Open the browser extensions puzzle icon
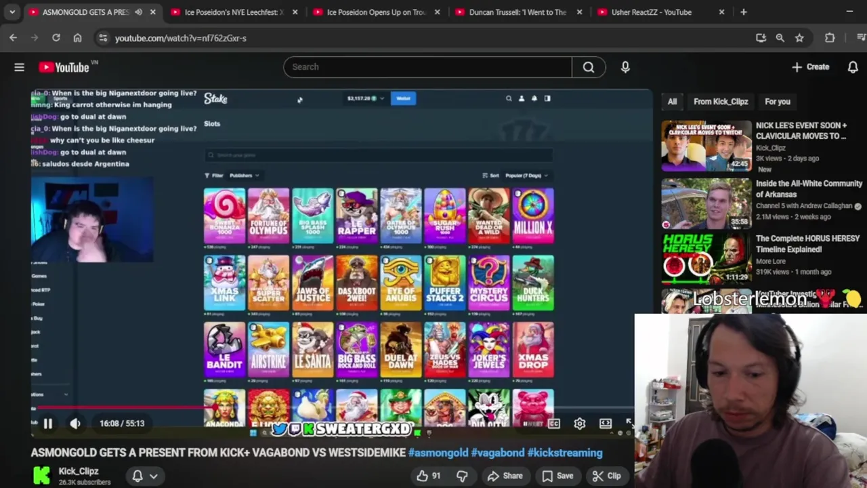The height and width of the screenshot is (488, 867). click(830, 38)
